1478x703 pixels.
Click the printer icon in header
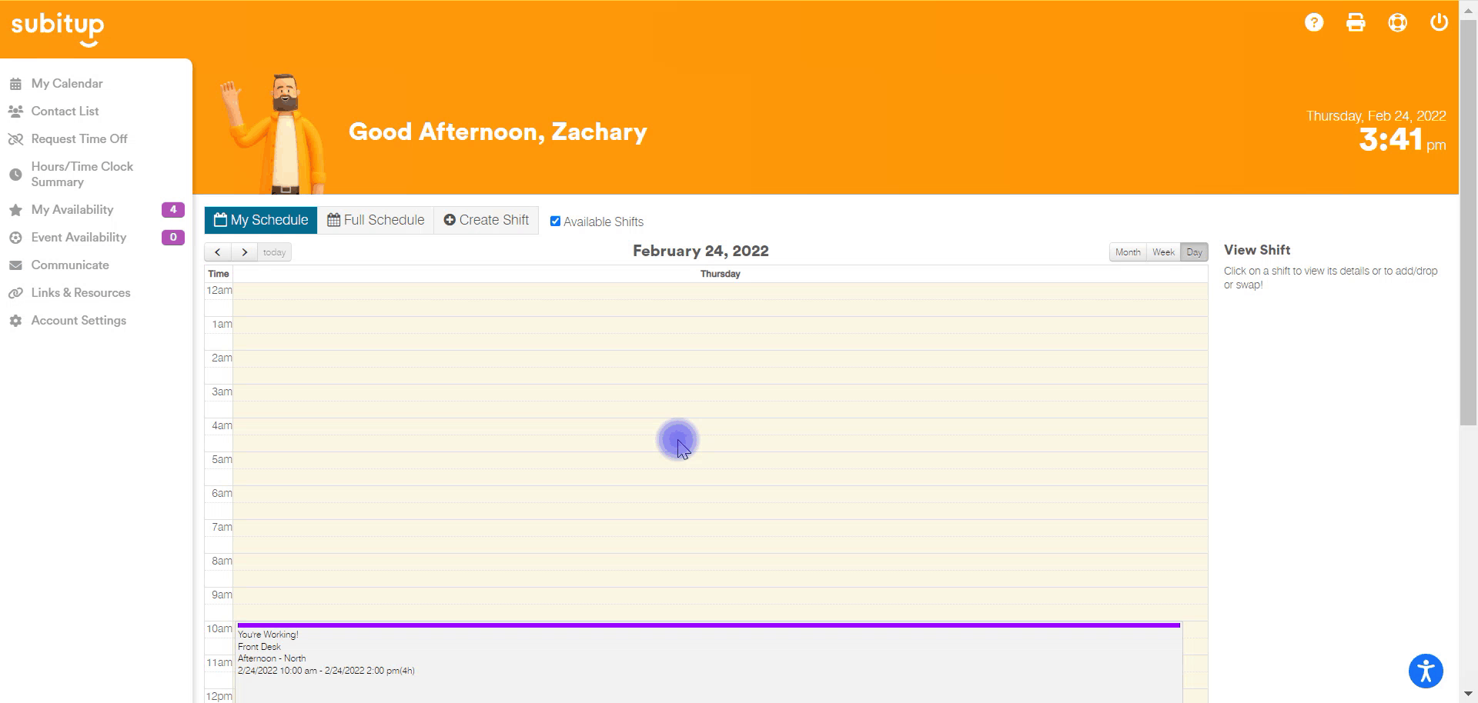pos(1356,22)
